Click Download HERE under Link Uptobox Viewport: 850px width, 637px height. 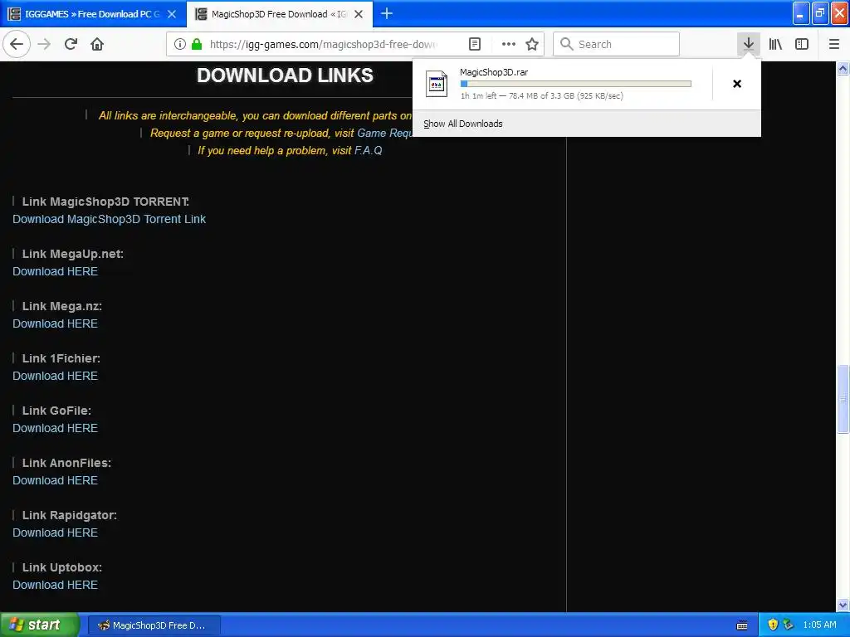click(x=56, y=585)
